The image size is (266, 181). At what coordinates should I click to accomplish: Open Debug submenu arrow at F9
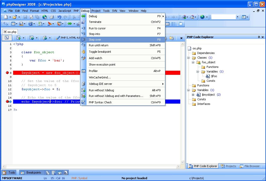click(163, 16)
